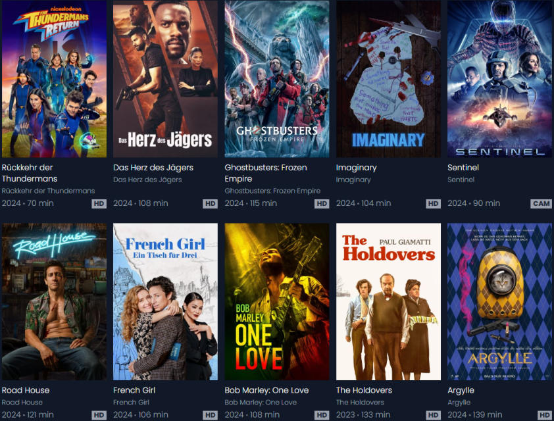Open the Road House poster
Screen dimensions: 554x421
(x=54, y=302)
